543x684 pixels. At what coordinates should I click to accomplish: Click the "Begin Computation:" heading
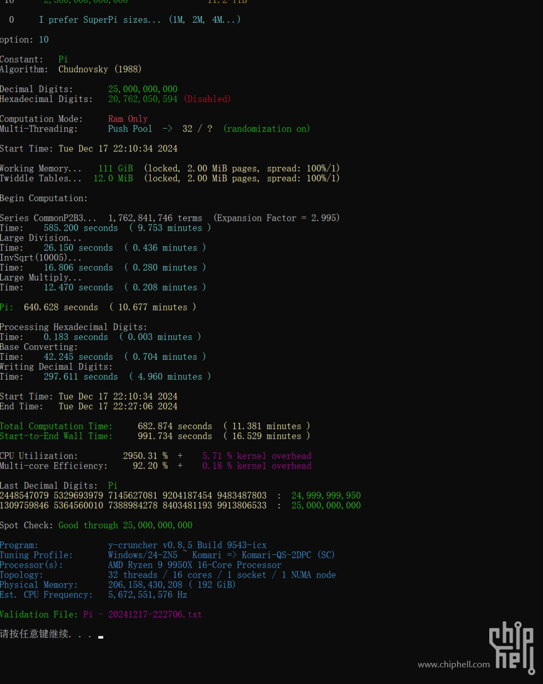tap(44, 198)
